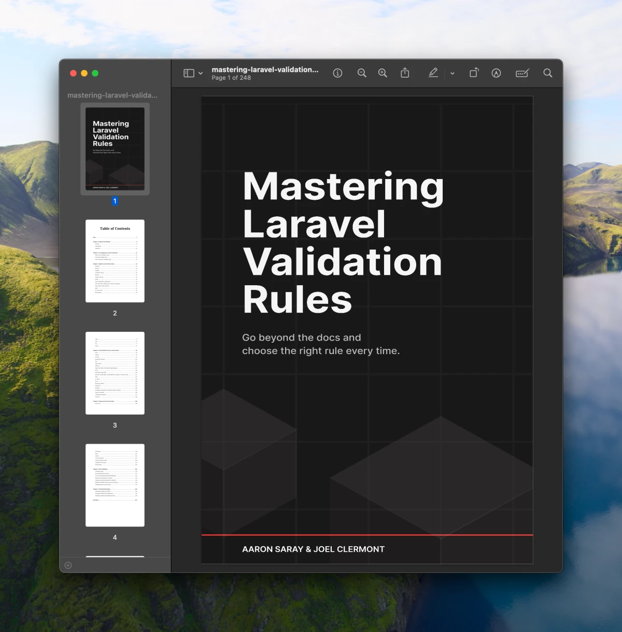622x632 pixels.
Task: Rotate the page with Rotate button
Action: pyautogui.click(x=474, y=73)
